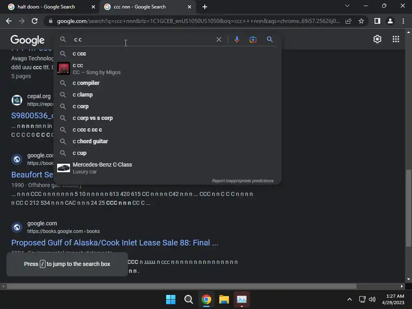Open the tab search dropdown
412x309 pixels.
(347, 6)
